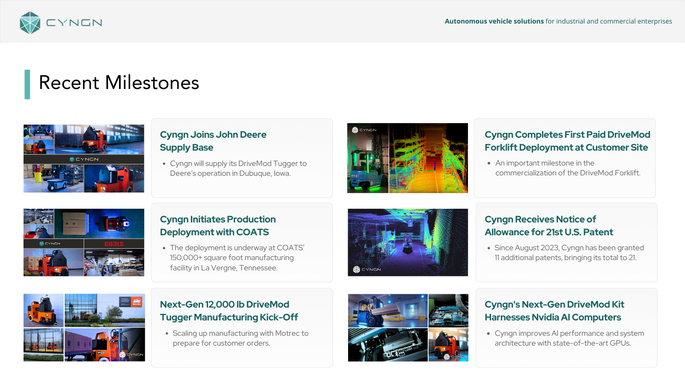Screen dimensions: 685x385
Task: Click the 'Recent Milestones' slide title
Action: (119, 83)
